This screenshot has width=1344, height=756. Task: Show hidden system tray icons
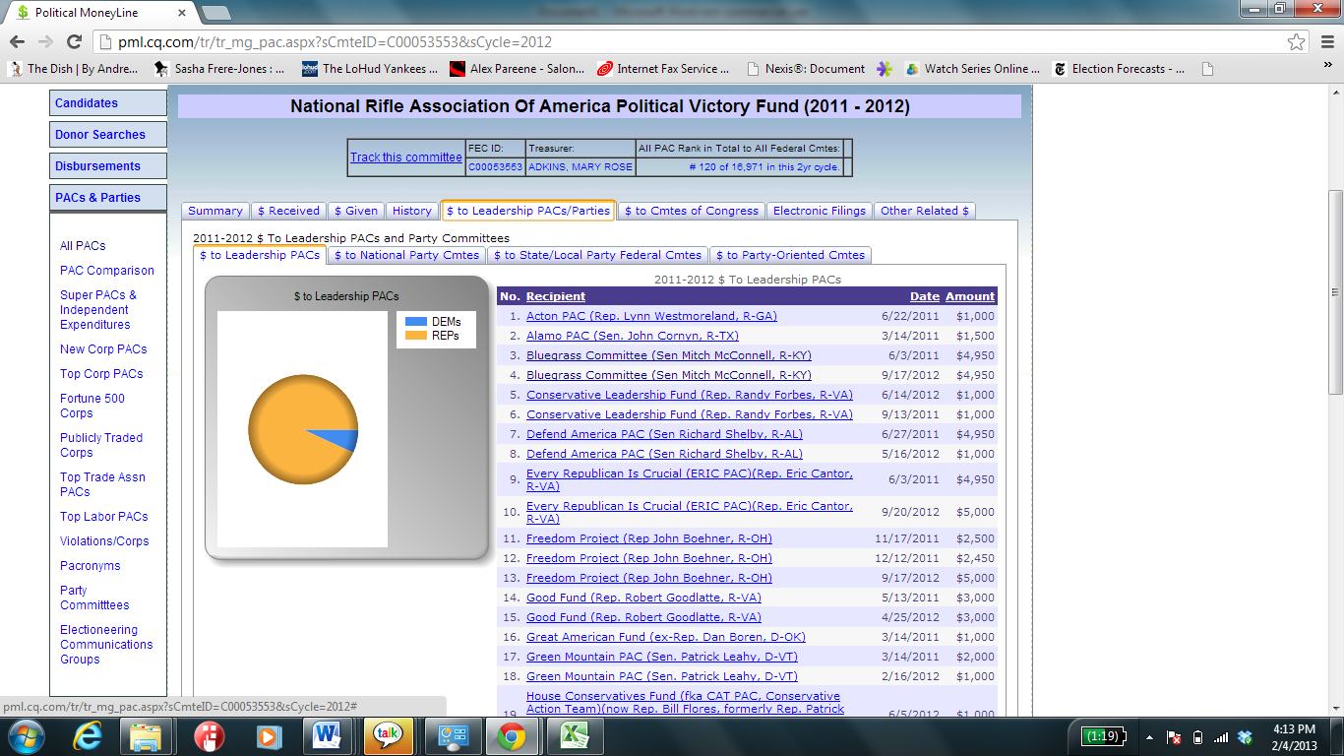click(1149, 736)
